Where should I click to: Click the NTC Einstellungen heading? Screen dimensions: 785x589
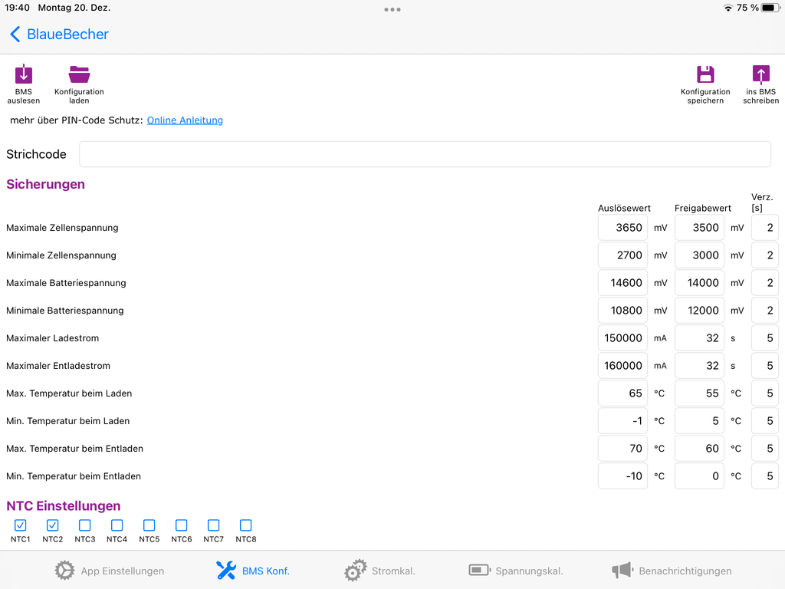(64, 506)
